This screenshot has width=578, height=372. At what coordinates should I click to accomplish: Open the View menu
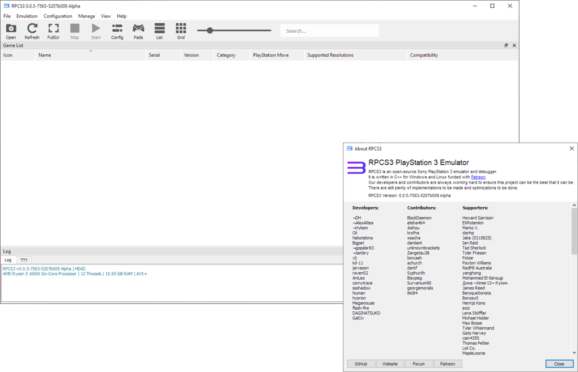pyautogui.click(x=106, y=16)
